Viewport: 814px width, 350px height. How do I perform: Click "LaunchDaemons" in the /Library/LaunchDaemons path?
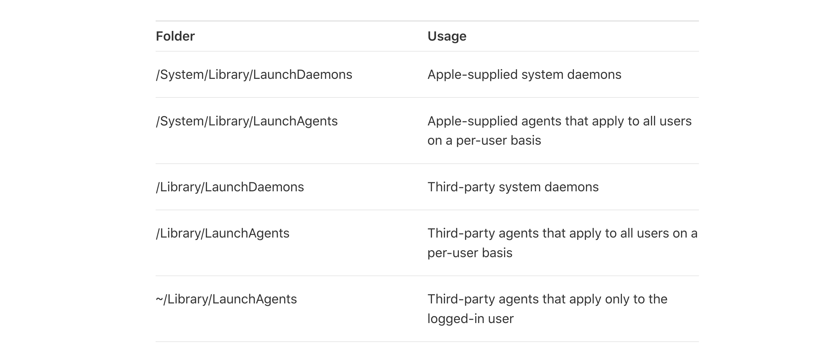point(254,187)
